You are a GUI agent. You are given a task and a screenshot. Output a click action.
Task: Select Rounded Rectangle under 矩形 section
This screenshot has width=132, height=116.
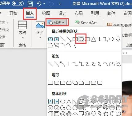(57, 83)
